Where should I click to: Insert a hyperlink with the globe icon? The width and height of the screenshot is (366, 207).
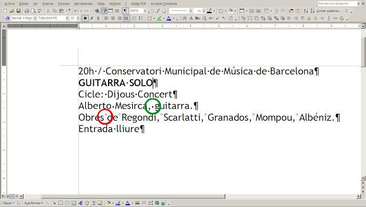[97, 11]
